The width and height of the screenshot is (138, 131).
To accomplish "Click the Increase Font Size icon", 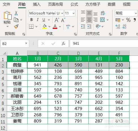I will coord(57,20).
